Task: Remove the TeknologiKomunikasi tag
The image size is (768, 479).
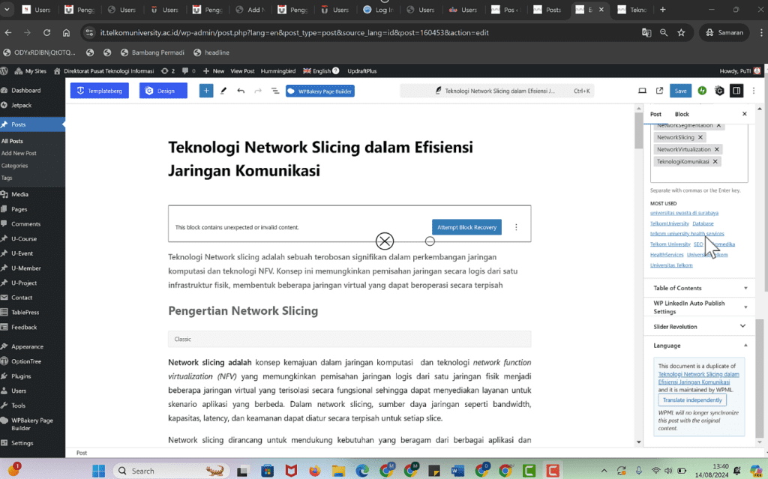Action: pos(715,160)
